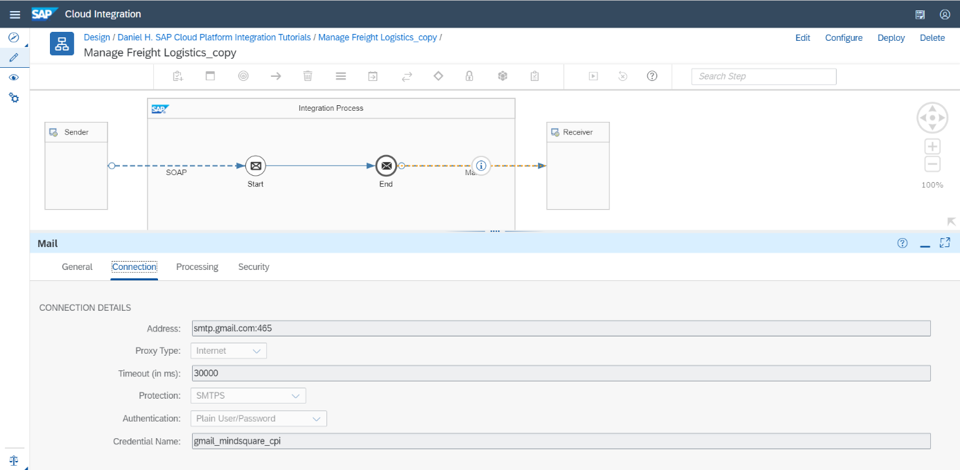Open Daniel H. SAP Cloud Platform Integration Tutorials breadcrumb
This screenshot has height=470, width=960.
click(214, 37)
